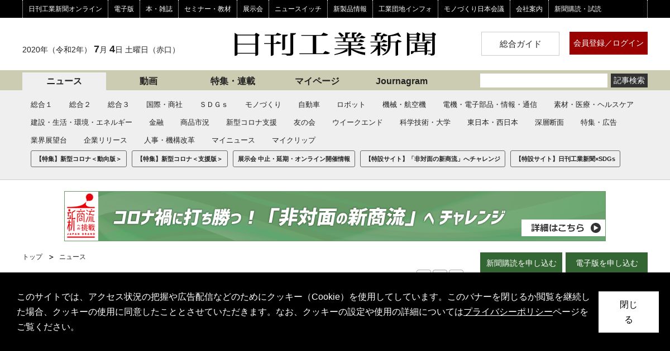Open 素材・医療・ヘルスケア category
670x351 pixels.
click(594, 105)
